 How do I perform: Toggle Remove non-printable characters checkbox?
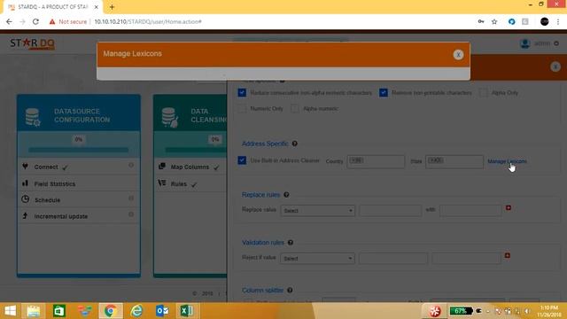384,92
